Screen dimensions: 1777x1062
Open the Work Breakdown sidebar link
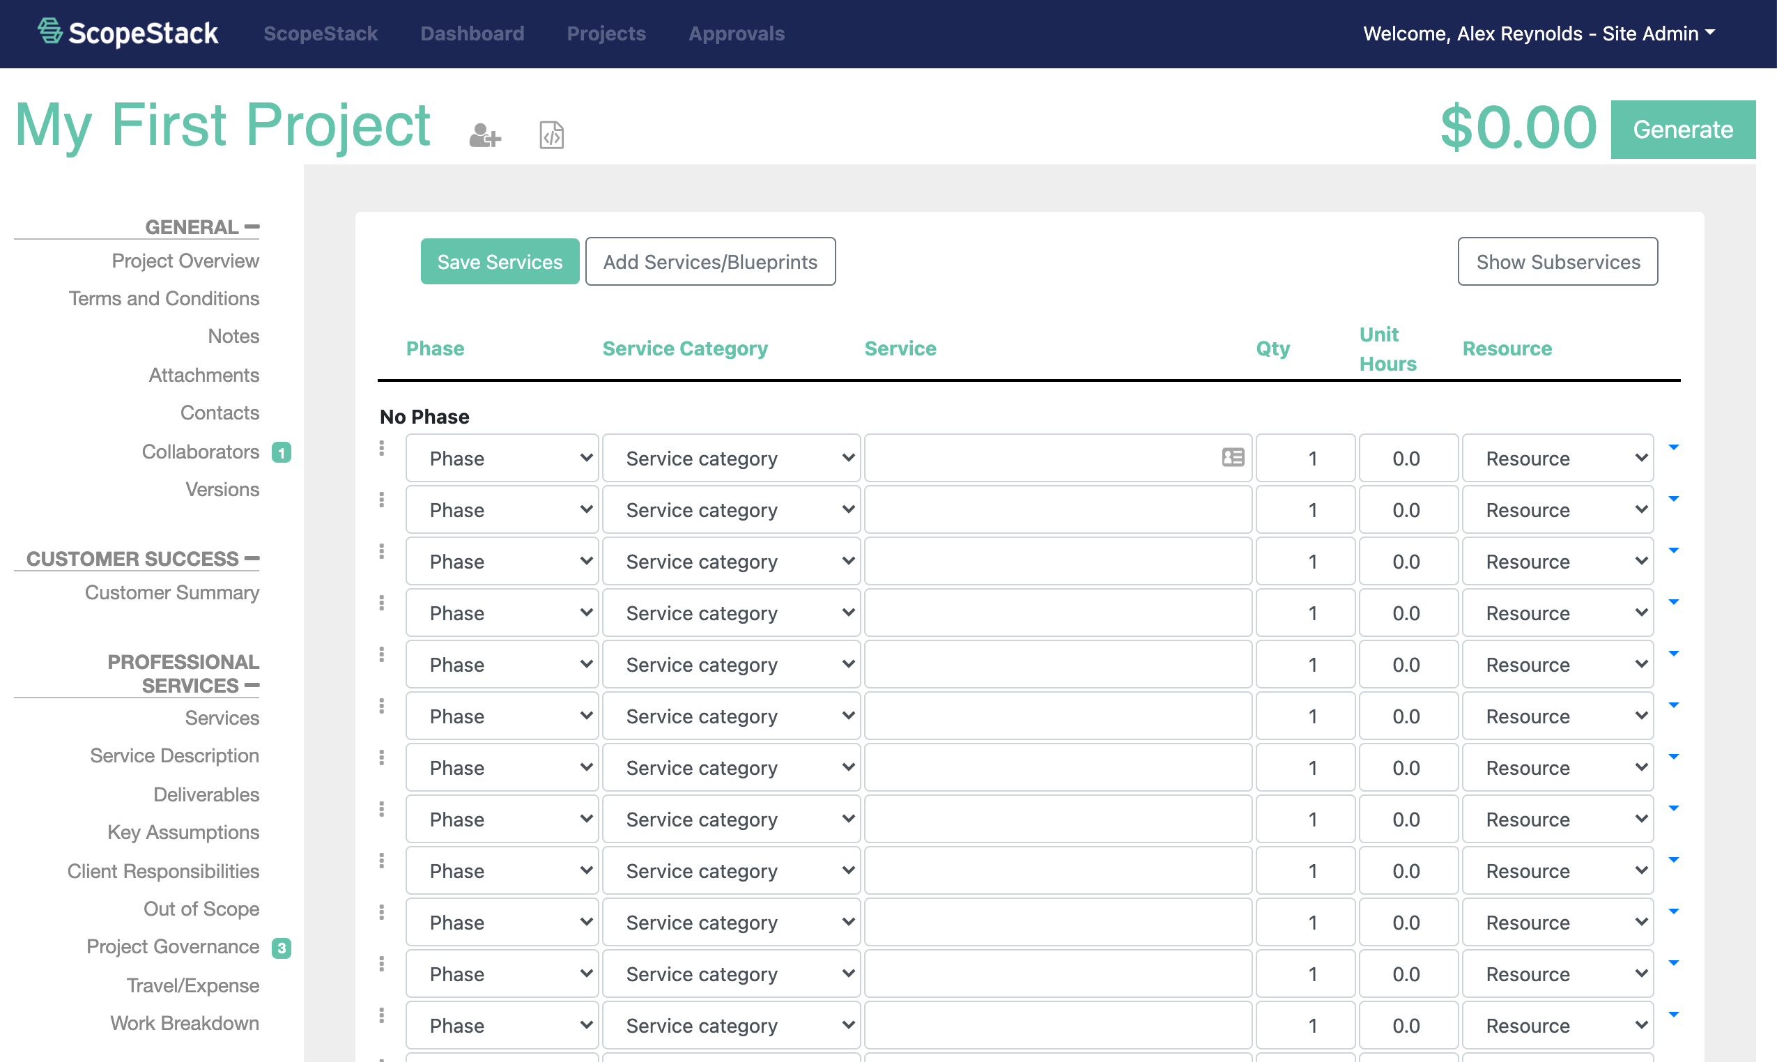click(185, 1024)
